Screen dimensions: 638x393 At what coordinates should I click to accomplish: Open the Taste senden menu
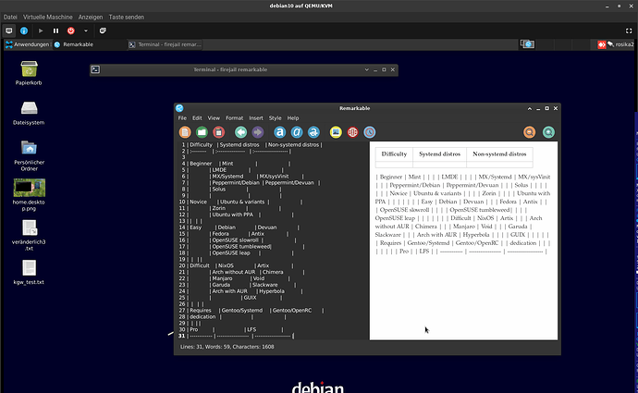click(x=126, y=17)
